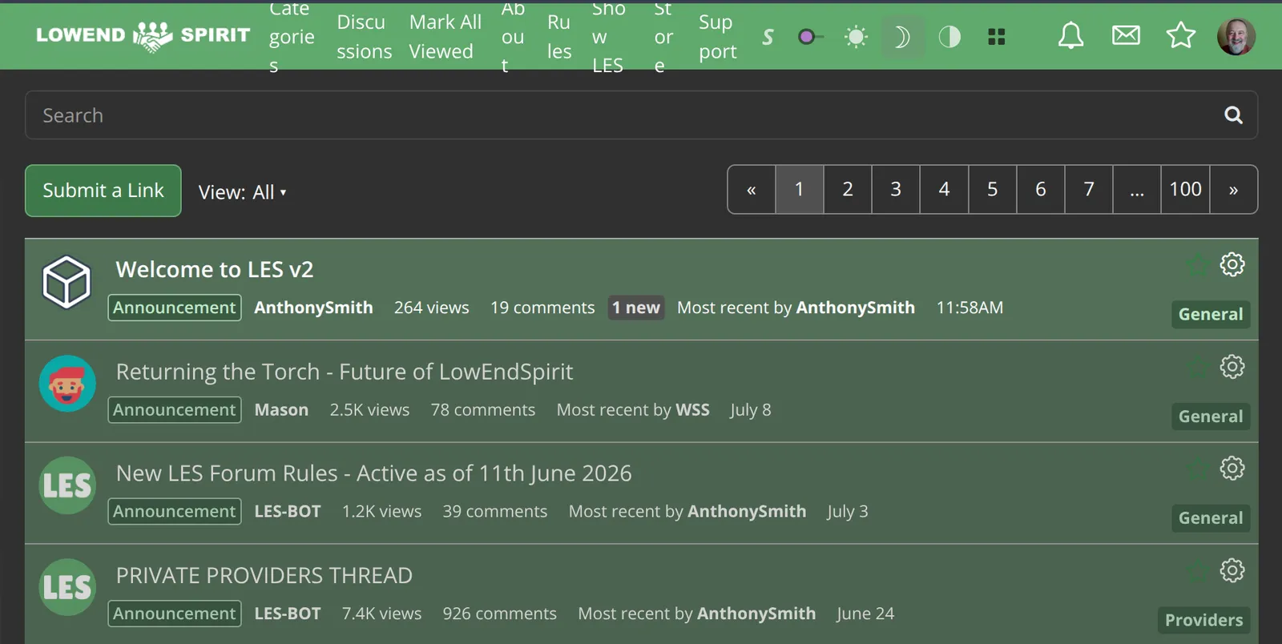Select page 1 in pagination
The width and height of the screenshot is (1282, 644).
(x=800, y=190)
